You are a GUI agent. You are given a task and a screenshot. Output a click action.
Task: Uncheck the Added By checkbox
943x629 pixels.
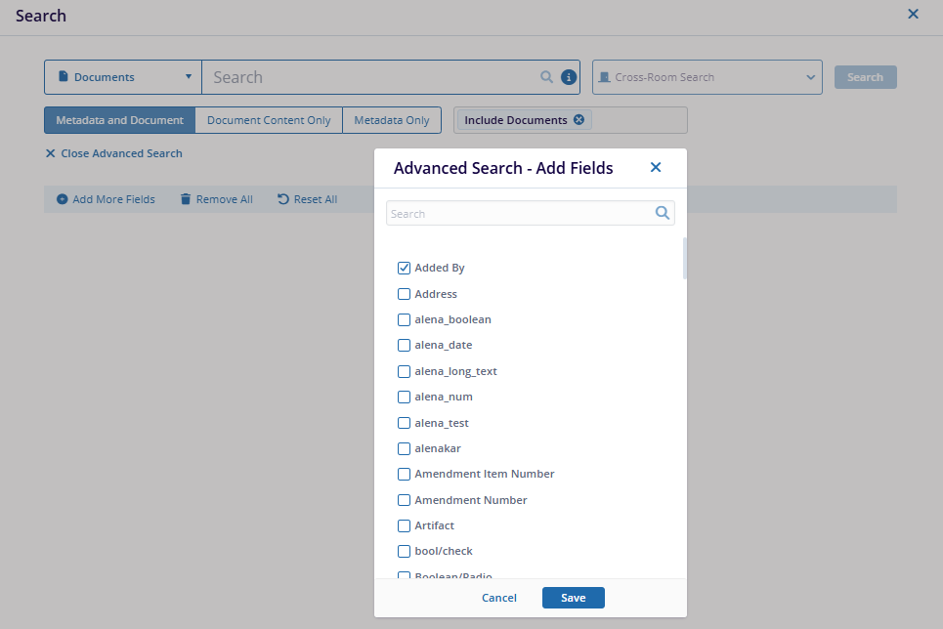[x=404, y=268]
